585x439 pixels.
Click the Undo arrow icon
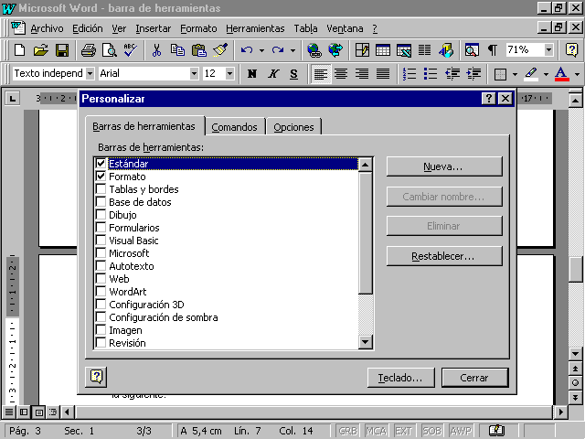pyautogui.click(x=247, y=49)
